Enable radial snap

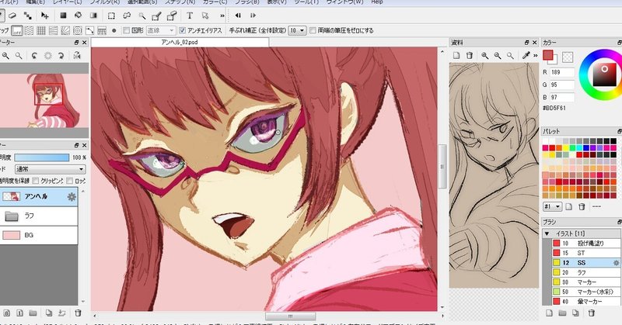65,30
